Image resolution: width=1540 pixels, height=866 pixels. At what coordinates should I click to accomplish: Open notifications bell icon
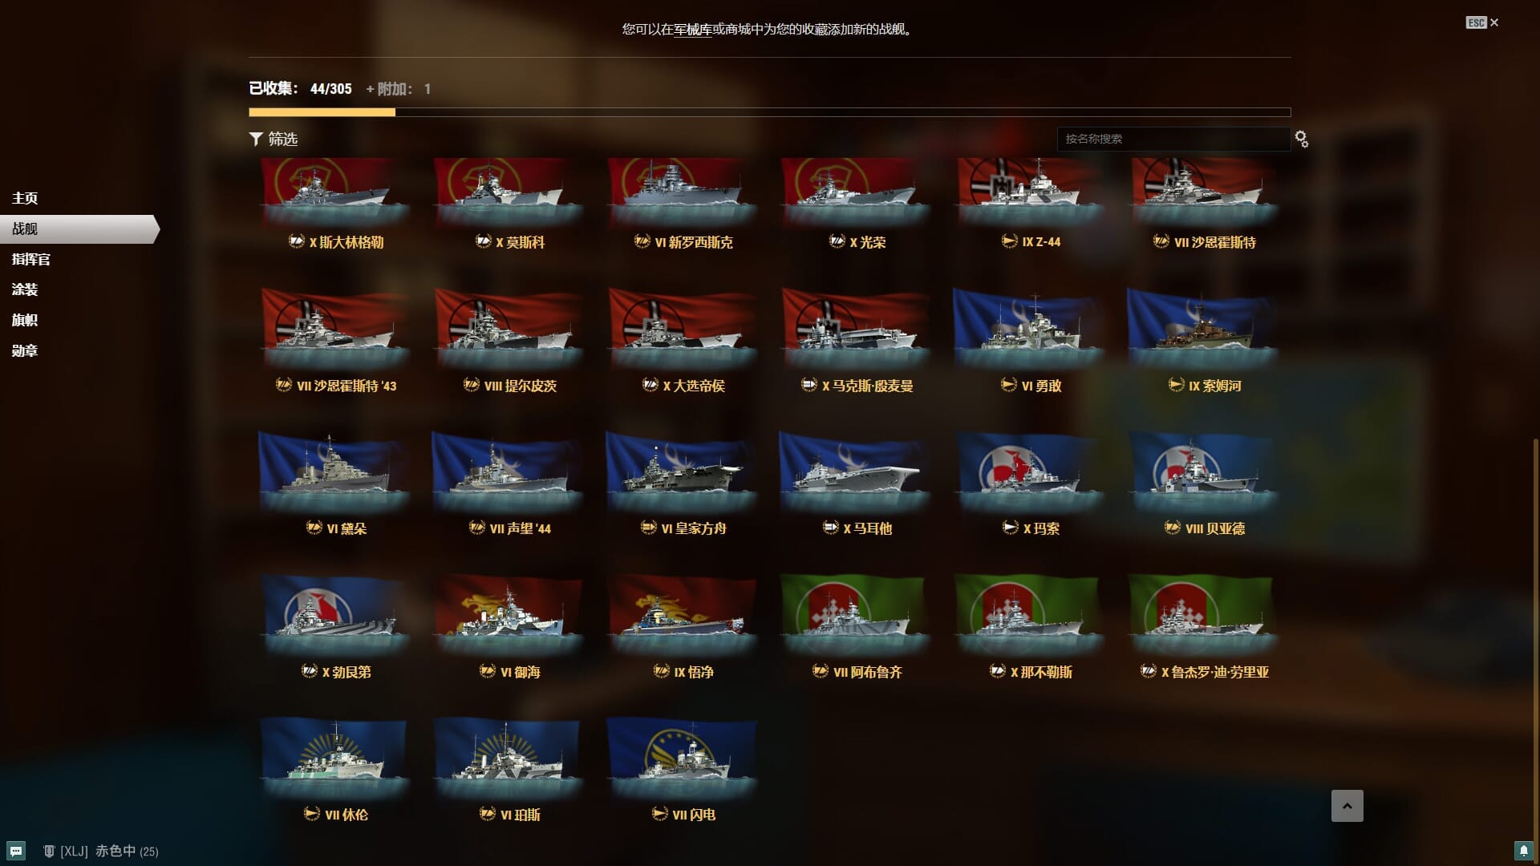click(x=1523, y=851)
